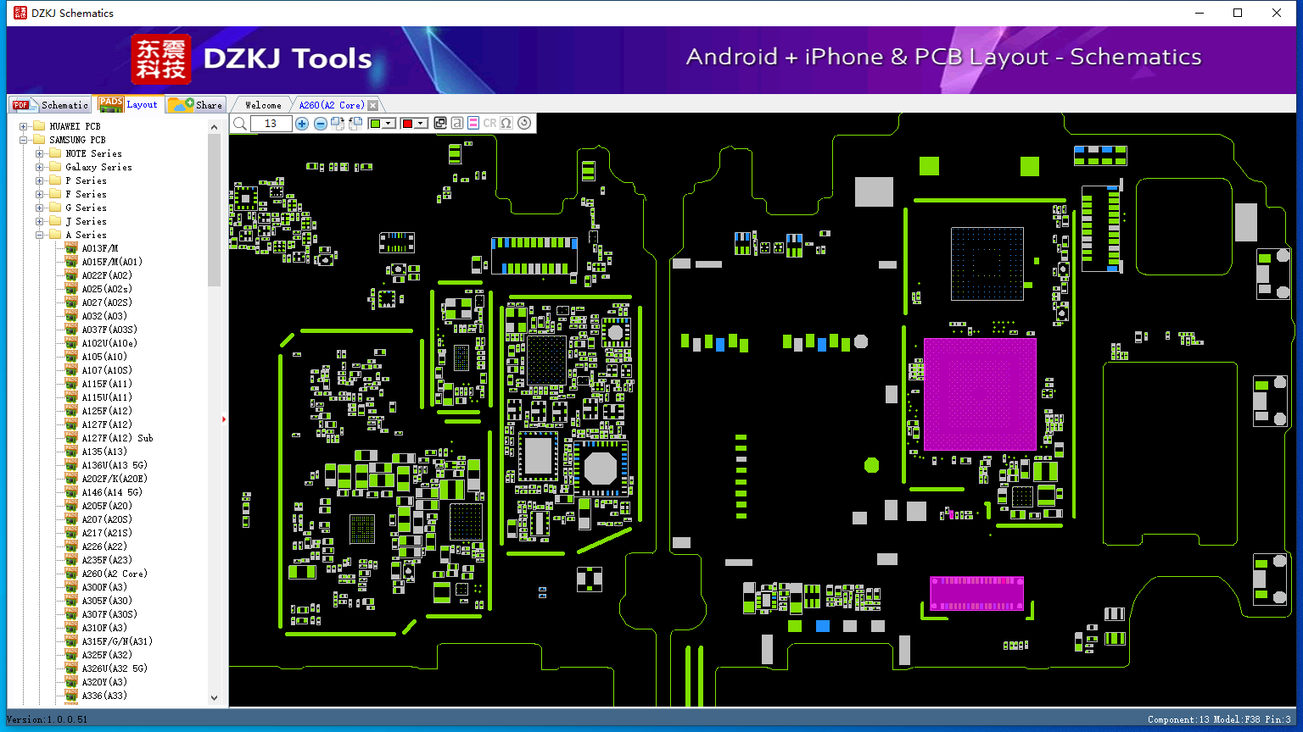Zoom in with the blue plus button
The image size is (1303, 732).
click(302, 124)
